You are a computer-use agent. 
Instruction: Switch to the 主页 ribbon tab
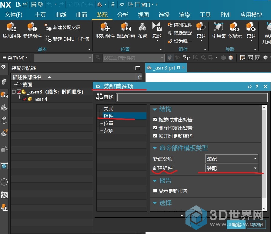click(x=40, y=15)
